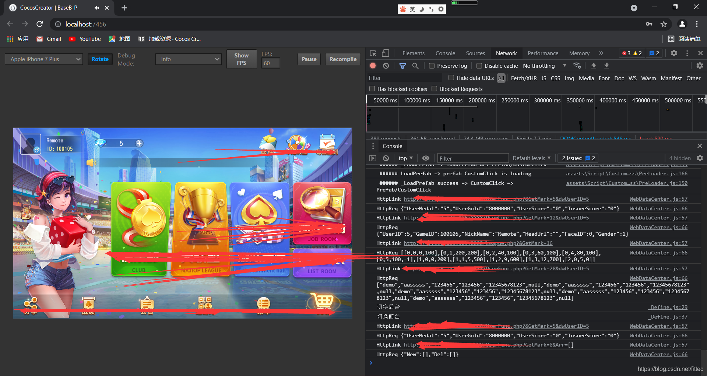
Task: Click Show FPS button
Action: pyautogui.click(x=242, y=59)
